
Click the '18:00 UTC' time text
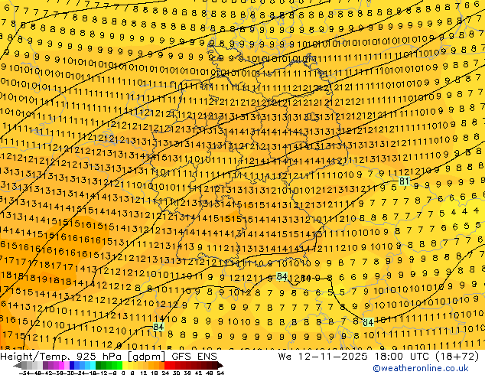tap(404, 357)
